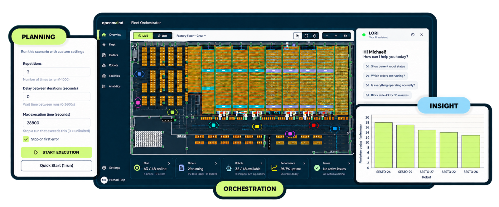This screenshot has height=207, width=499.
Task: Click Which orders are running suggestion
Action: tap(385, 76)
